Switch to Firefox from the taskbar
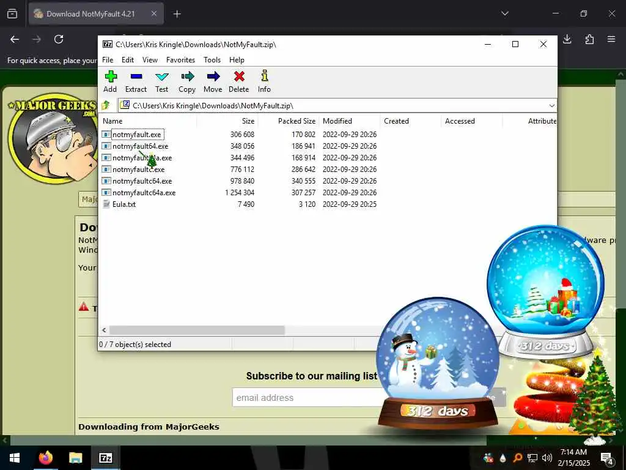Screen dimensions: 626x470 pyautogui.click(x=45, y=458)
